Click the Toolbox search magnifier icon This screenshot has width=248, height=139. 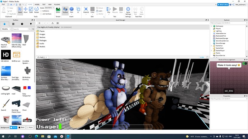pos(29,29)
